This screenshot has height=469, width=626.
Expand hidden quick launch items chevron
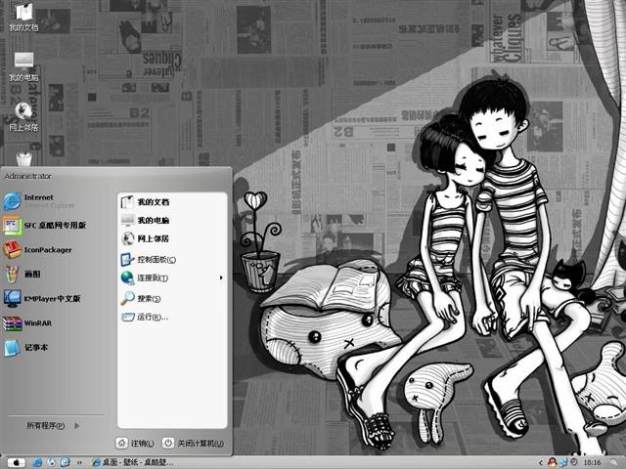tap(79, 462)
